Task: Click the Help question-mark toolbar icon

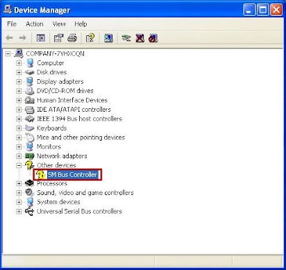Action: (x=90, y=37)
